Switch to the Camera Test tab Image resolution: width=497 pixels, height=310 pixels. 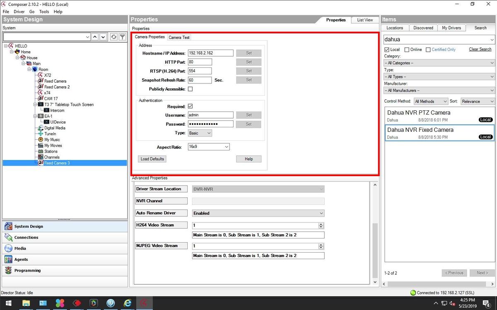179,37
